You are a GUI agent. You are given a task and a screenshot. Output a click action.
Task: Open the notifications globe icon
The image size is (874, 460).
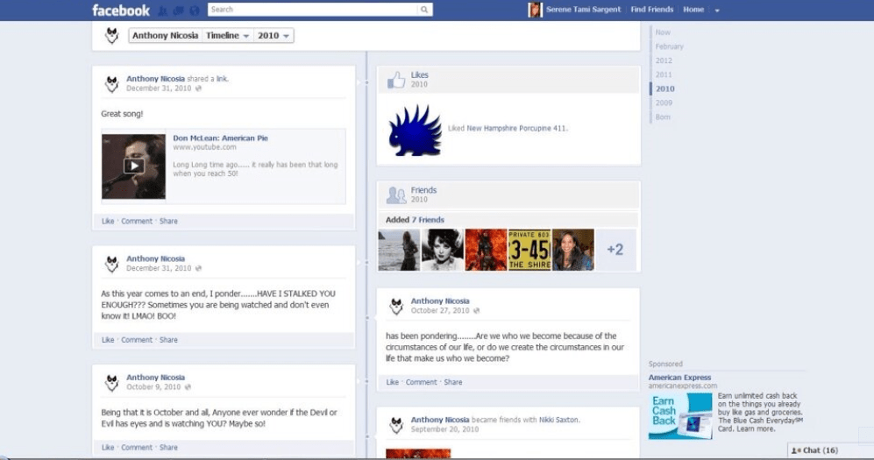[195, 11]
